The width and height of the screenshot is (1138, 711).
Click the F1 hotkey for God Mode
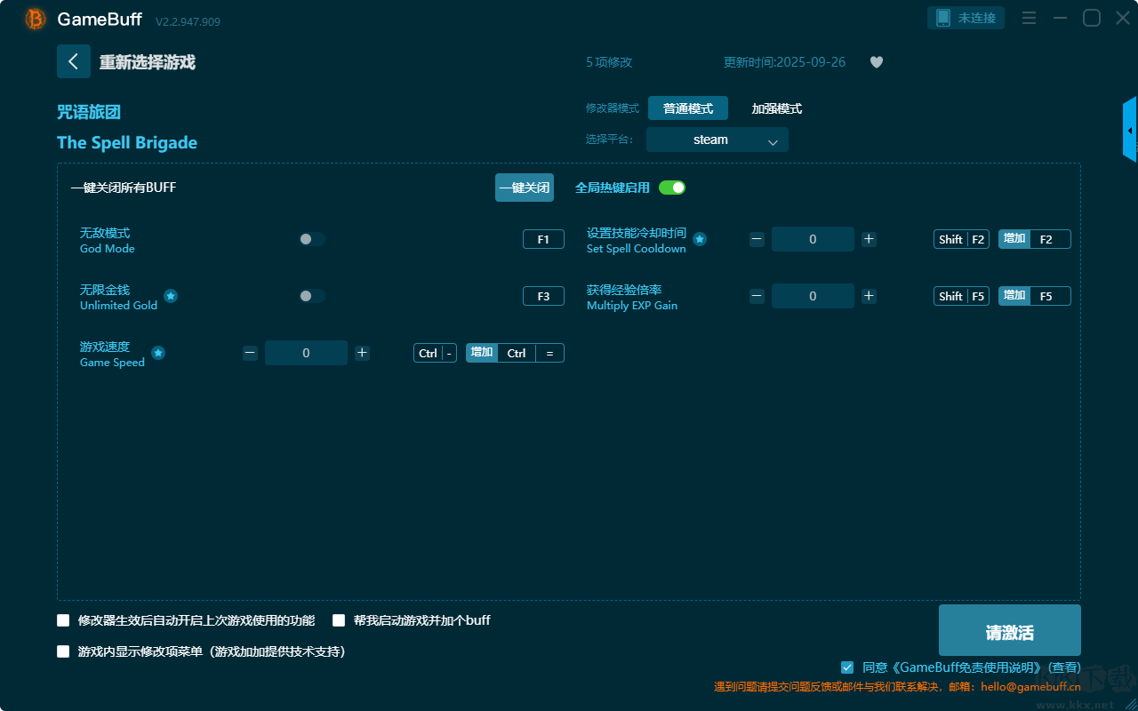pyautogui.click(x=543, y=239)
